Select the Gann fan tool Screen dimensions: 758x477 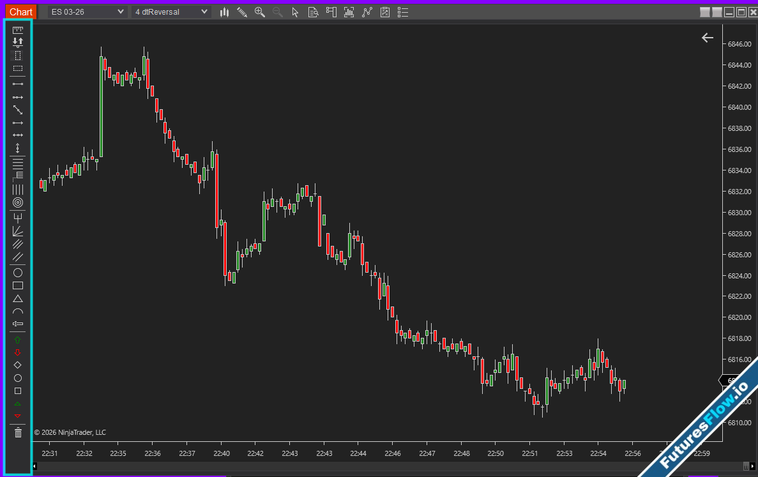[x=18, y=231]
